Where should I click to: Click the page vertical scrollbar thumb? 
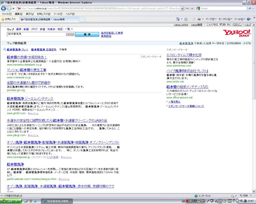254,63
